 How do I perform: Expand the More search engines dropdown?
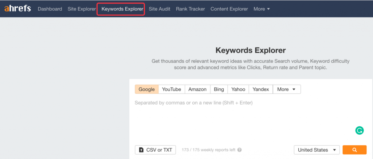pos(287,89)
